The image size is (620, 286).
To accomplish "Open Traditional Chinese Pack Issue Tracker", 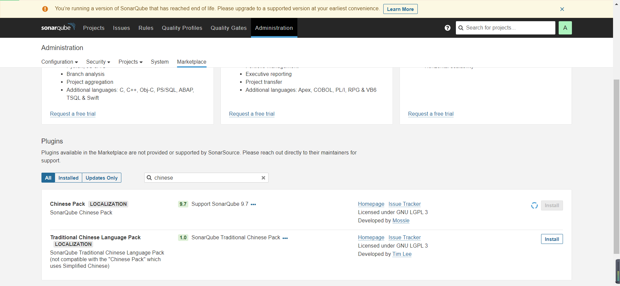I will click(x=404, y=238).
